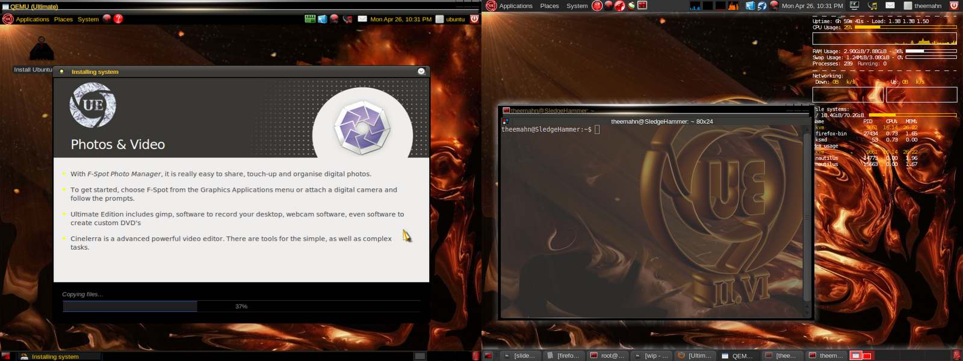Open host Places menu

(x=550, y=6)
